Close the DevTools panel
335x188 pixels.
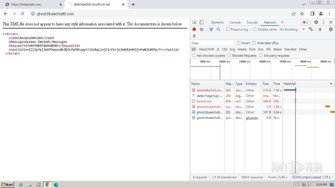tap(331, 22)
